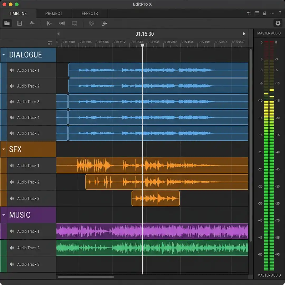Click the left master audio level meter
This screenshot has width=285, height=285.
pos(266,156)
